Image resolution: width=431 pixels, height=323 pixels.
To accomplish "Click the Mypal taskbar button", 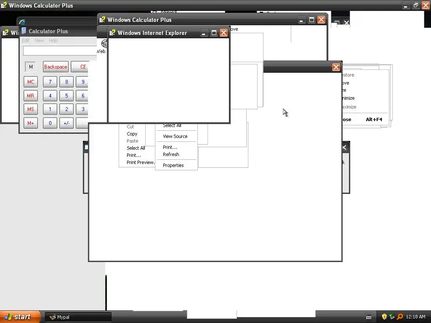I will (x=78, y=317).
